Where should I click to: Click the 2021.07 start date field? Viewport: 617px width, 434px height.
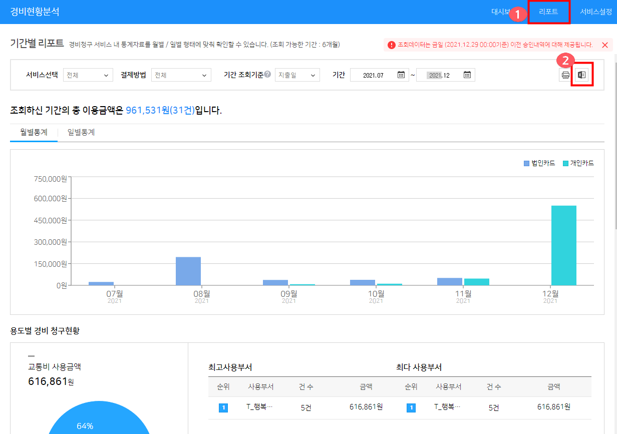point(373,75)
